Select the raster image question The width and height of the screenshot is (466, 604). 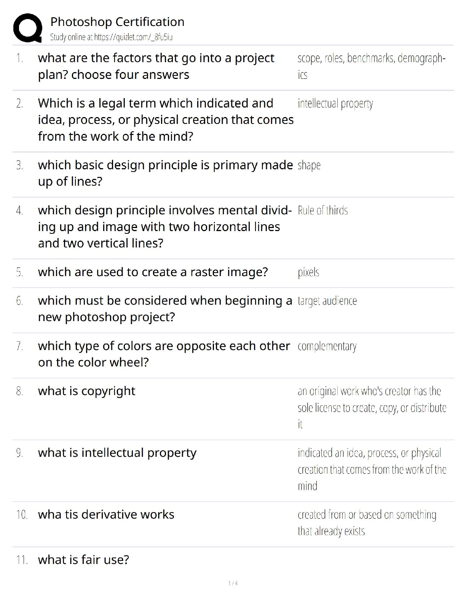(x=153, y=272)
